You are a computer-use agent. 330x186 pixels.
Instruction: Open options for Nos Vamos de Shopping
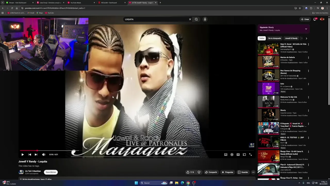tap(308, 71)
